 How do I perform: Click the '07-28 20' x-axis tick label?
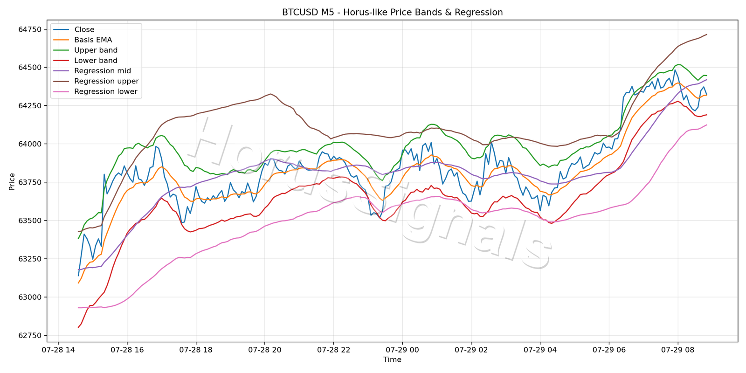tap(264, 349)
